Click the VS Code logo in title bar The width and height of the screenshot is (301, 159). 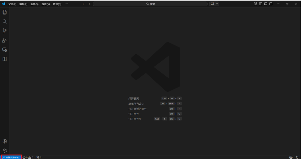pyautogui.click(x=4, y=4)
